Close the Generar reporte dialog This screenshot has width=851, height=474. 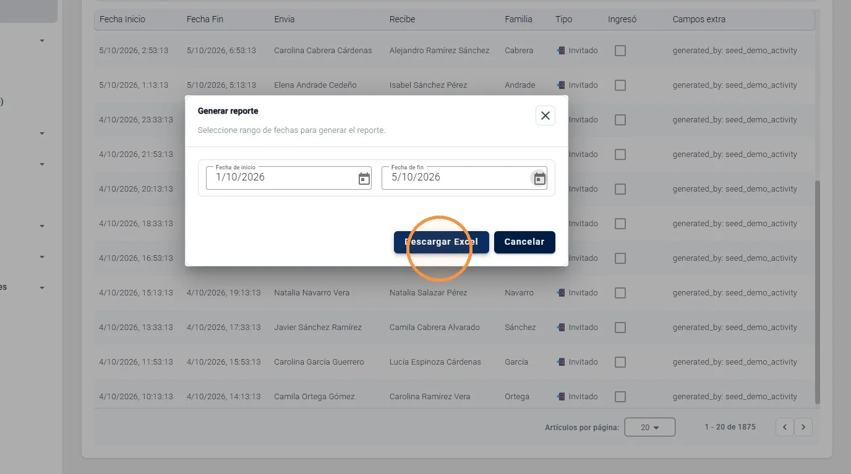click(x=545, y=116)
